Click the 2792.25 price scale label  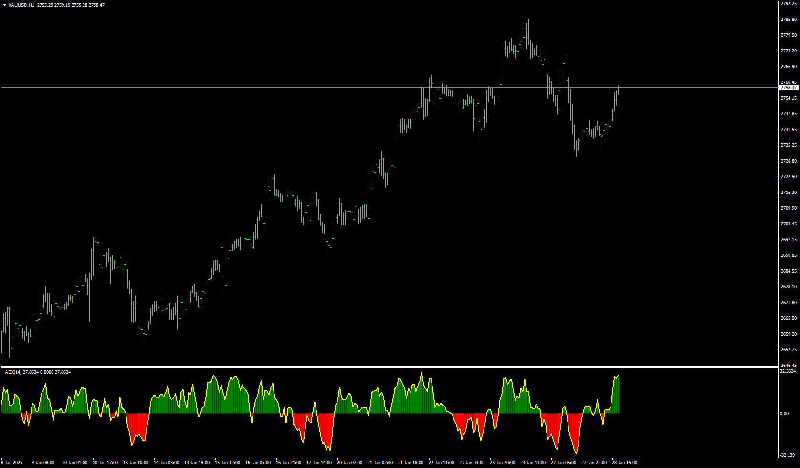click(789, 4)
